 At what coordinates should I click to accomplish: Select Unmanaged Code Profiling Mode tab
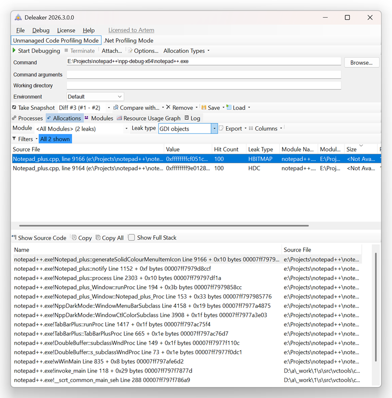point(56,40)
